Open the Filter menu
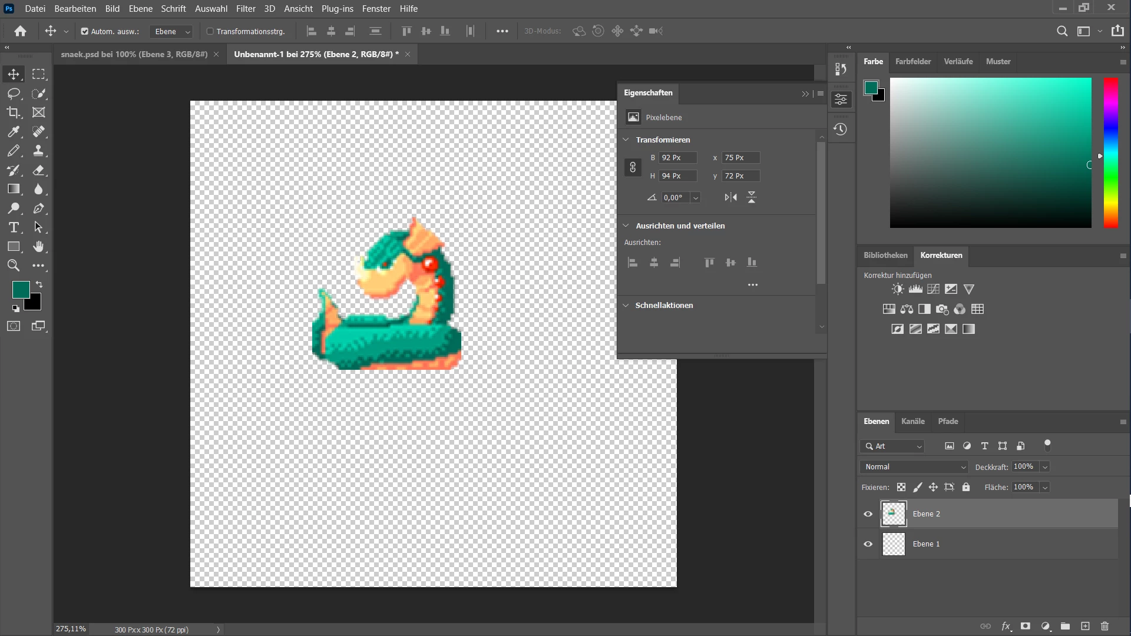Viewport: 1131px width, 636px height. (x=246, y=9)
